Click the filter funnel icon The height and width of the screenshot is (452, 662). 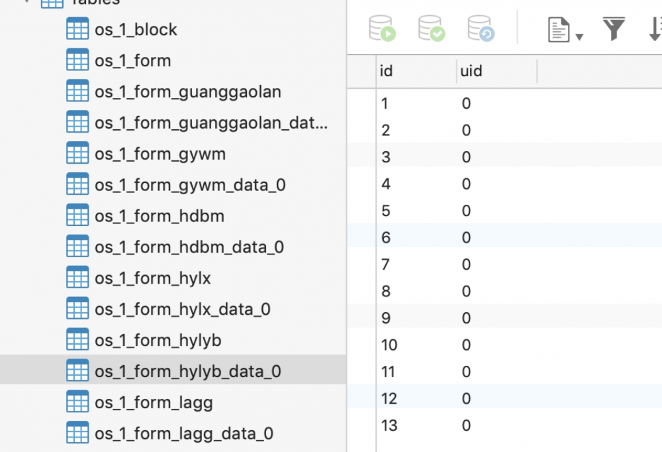614,28
